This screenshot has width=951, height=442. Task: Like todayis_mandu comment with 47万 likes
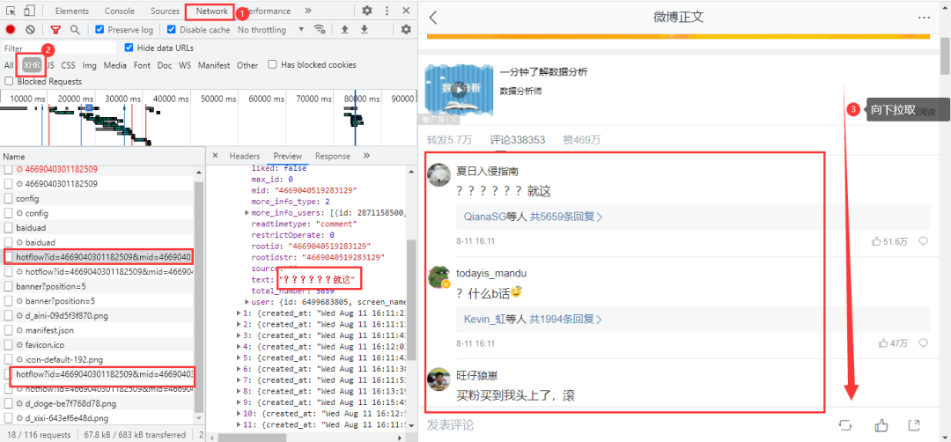pyautogui.click(x=893, y=343)
